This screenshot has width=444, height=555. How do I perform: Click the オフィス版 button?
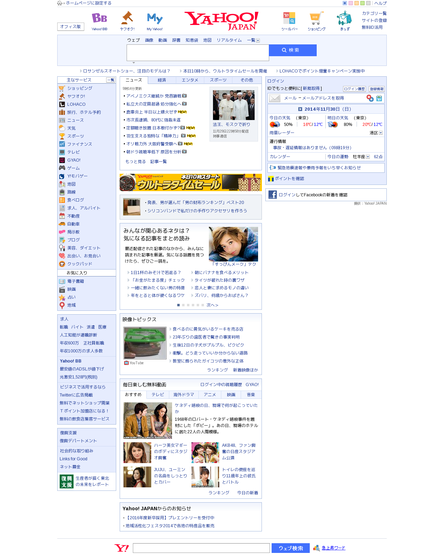pos(71,27)
